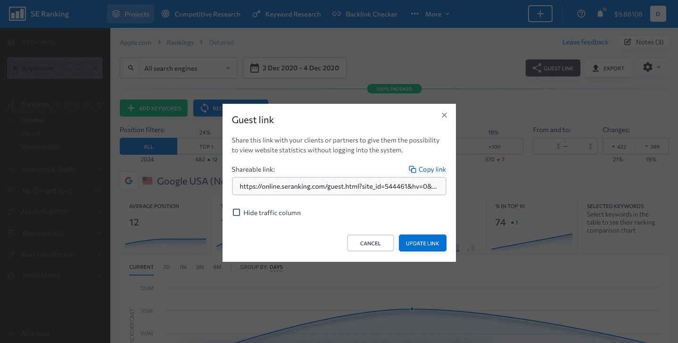Click the Google search engine icon

tap(128, 181)
